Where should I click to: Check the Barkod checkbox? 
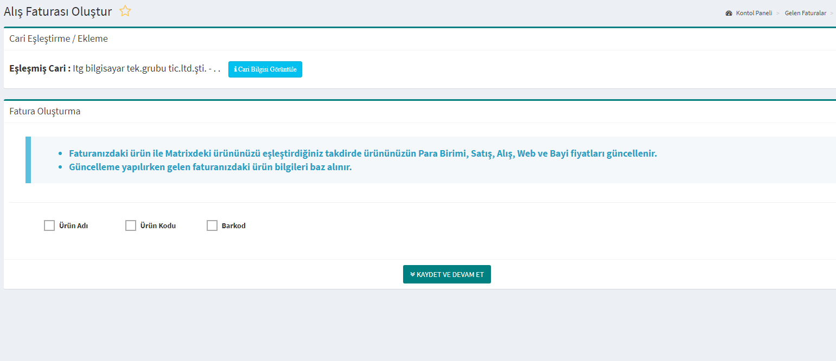[212, 225]
